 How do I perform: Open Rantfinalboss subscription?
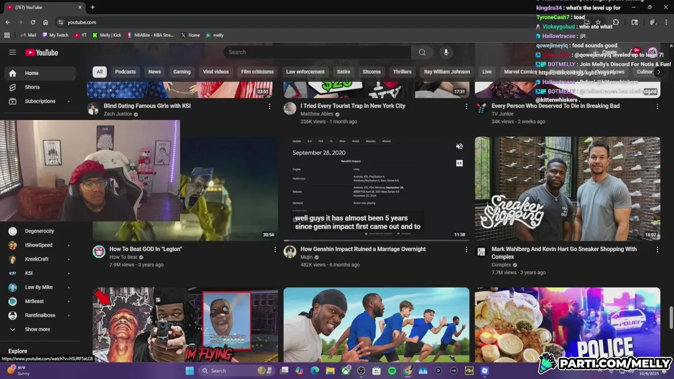click(39, 315)
